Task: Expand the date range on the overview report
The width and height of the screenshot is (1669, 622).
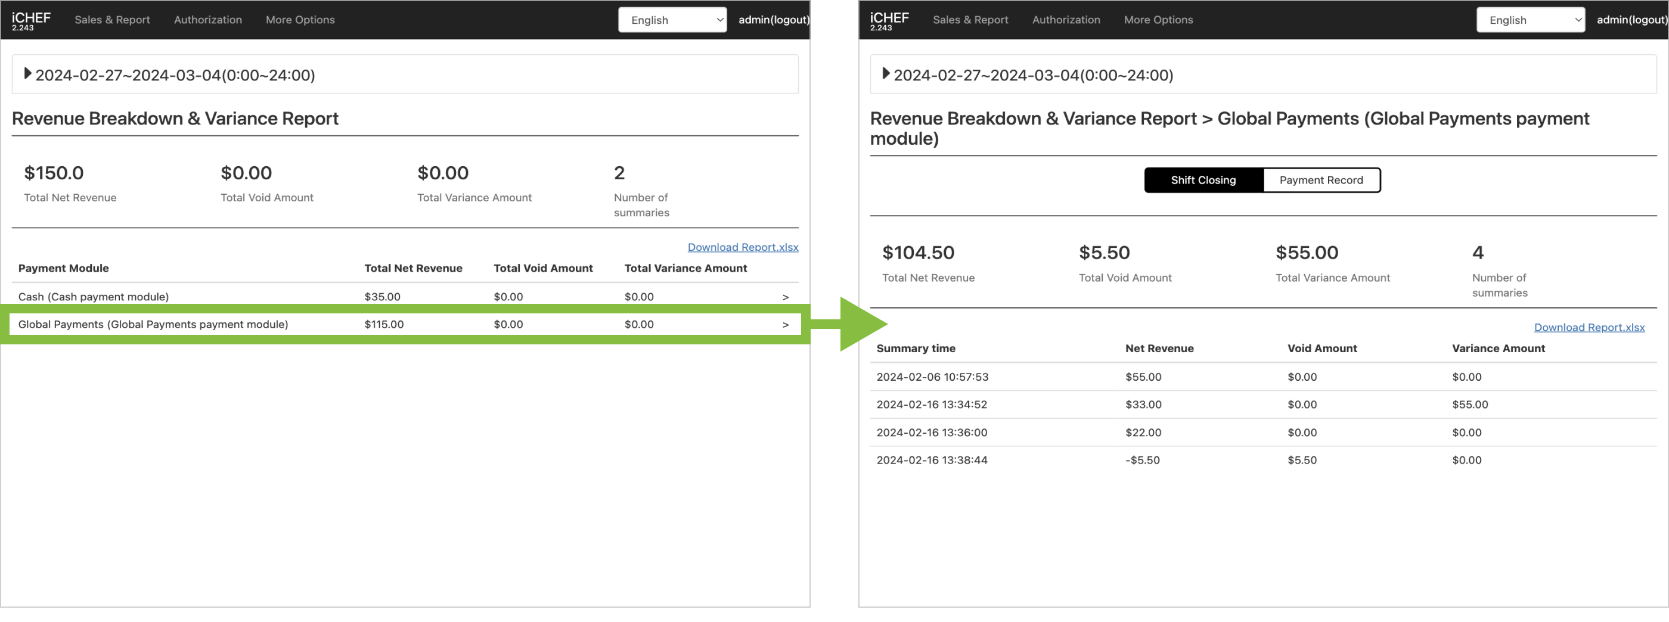Action: coord(28,74)
